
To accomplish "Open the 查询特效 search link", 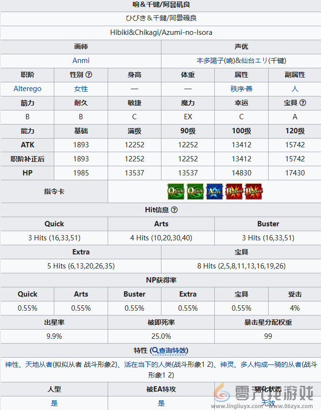I will pyautogui.click(x=170, y=350).
